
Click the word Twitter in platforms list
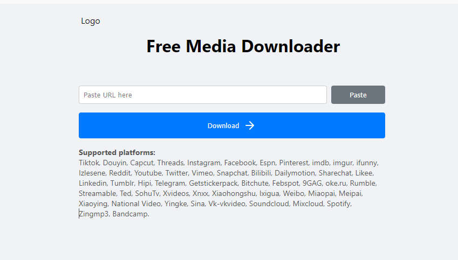176,173
